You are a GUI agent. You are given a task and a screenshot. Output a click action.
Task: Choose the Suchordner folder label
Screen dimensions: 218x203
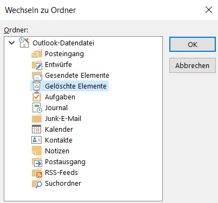(x=63, y=183)
